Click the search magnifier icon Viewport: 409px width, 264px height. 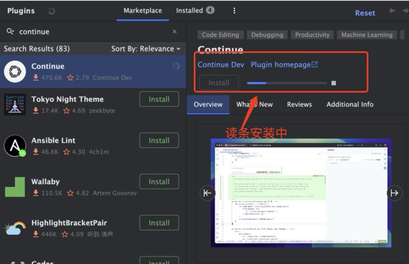(x=10, y=31)
